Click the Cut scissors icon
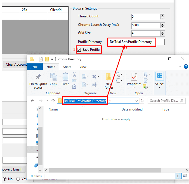Screen dimensions: 189x184 click(74, 74)
